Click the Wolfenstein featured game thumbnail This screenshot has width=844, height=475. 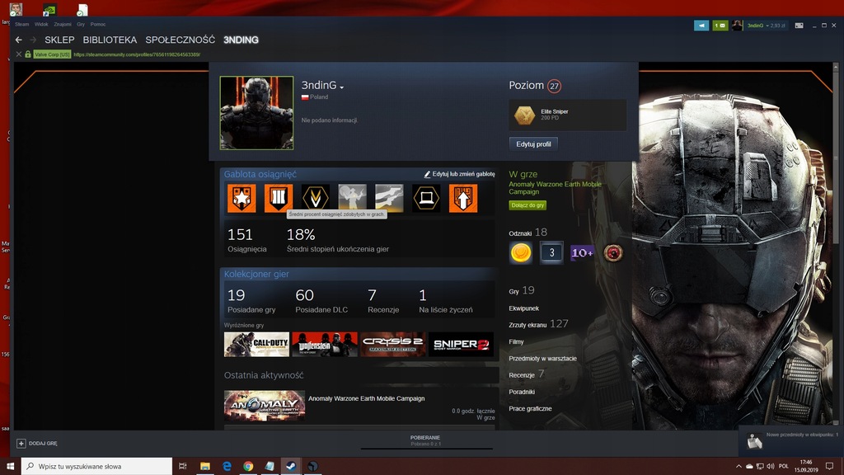tap(325, 344)
